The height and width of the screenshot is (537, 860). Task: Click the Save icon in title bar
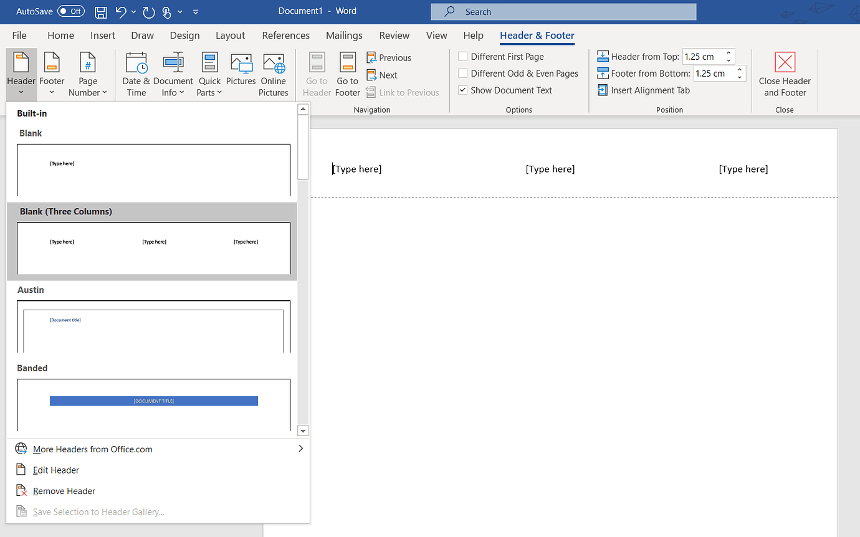(100, 12)
